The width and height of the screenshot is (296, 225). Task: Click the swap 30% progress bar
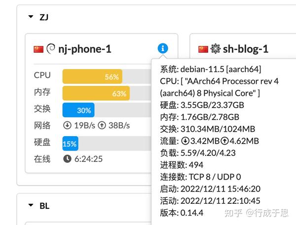coord(107,110)
